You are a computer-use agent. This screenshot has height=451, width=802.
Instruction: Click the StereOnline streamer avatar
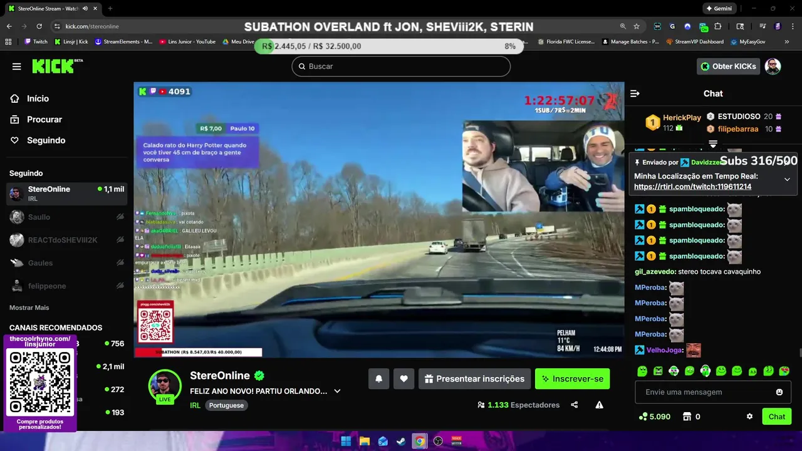[x=165, y=386]
